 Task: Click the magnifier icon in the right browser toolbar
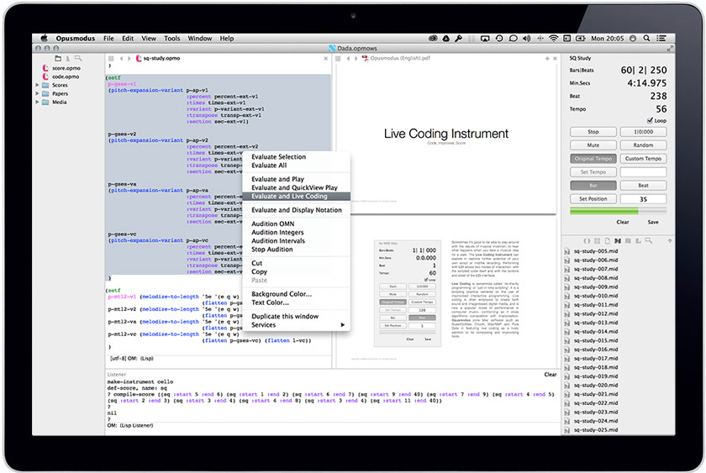coord(648,241)
